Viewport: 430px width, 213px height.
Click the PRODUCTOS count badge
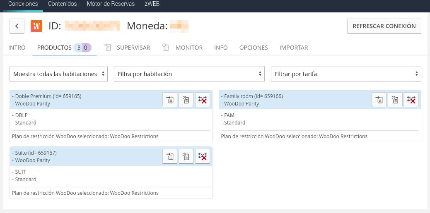click(x=82, y=48)
